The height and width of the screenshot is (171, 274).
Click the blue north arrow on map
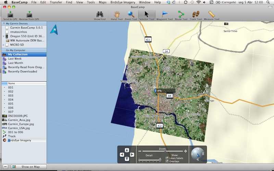pyautogui.click(x=54, y=29)
